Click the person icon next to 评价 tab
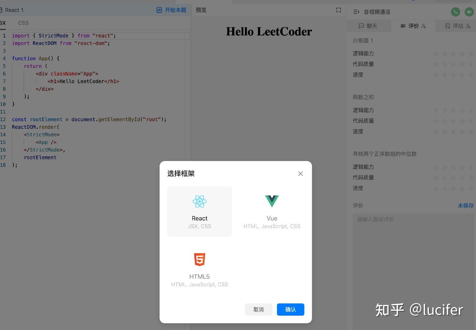 click(423, 26)
